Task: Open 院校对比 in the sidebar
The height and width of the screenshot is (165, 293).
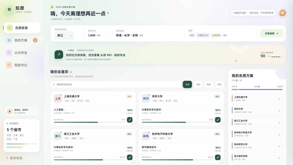Action: click(x=22, y=65)
